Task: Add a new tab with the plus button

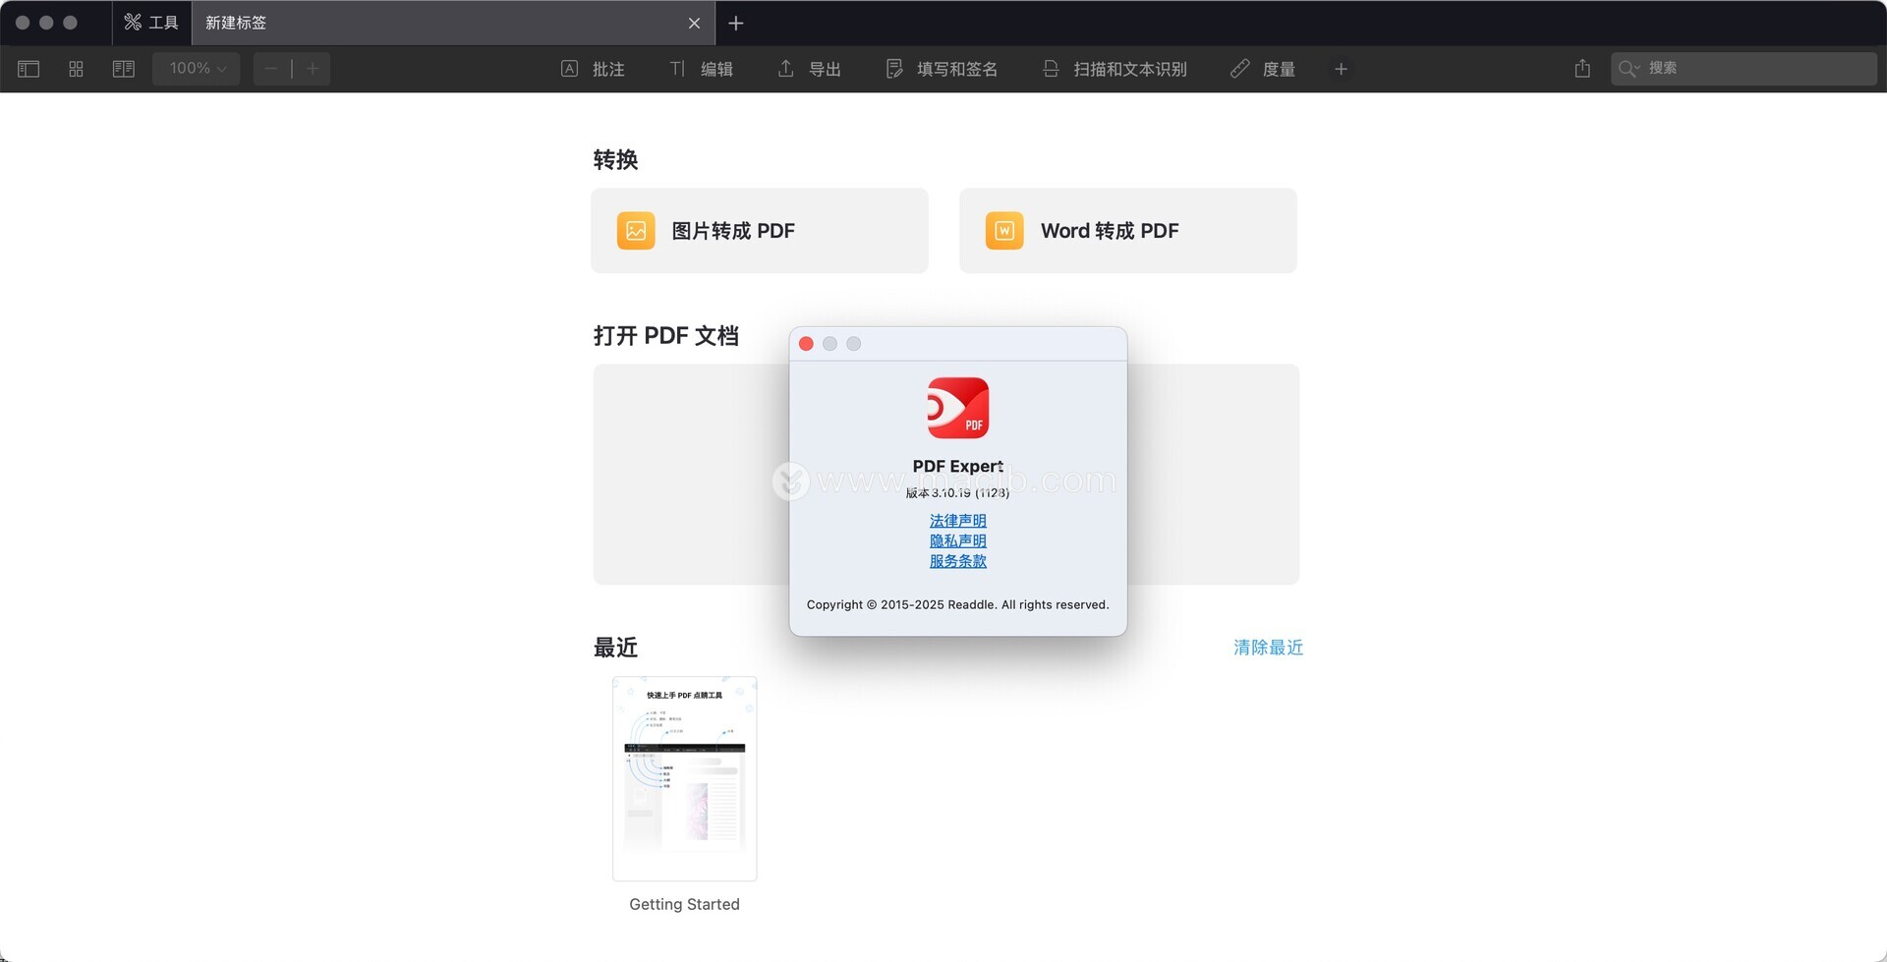Action: pos(735,23)
